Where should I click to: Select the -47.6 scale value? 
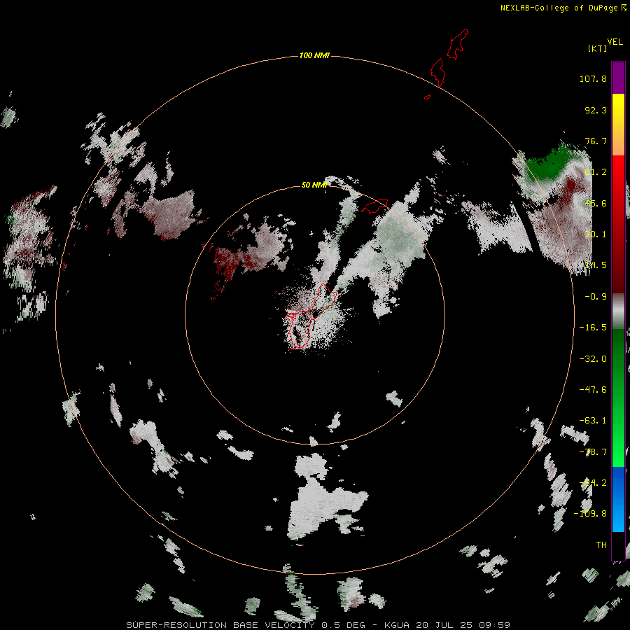593,390
